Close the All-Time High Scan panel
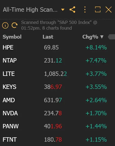115x146 pixels. tap(109, 10)
